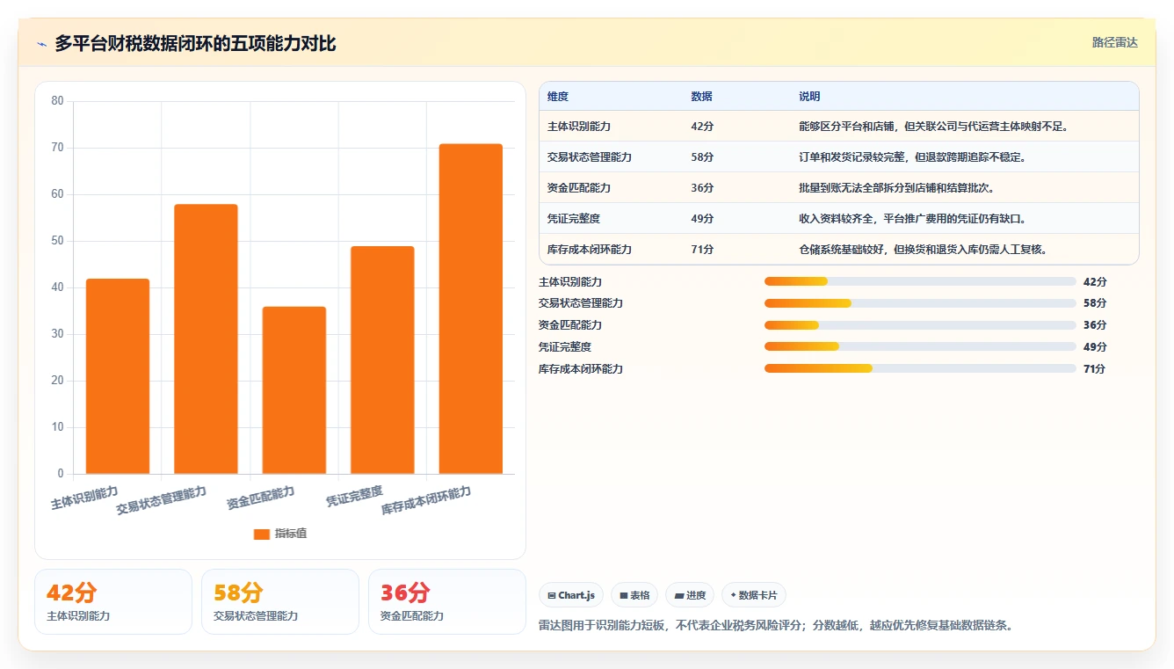Click the 主体识别能力 progress bar
This screenshot has height=669, width=1174.
(920, 281)
